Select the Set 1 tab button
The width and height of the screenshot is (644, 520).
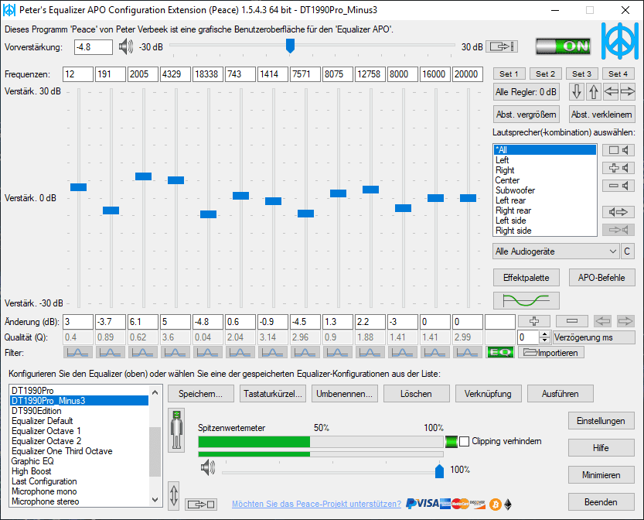(x=509, y=74)
